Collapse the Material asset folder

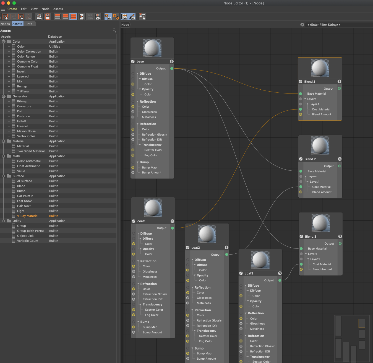tap(4, 141)
